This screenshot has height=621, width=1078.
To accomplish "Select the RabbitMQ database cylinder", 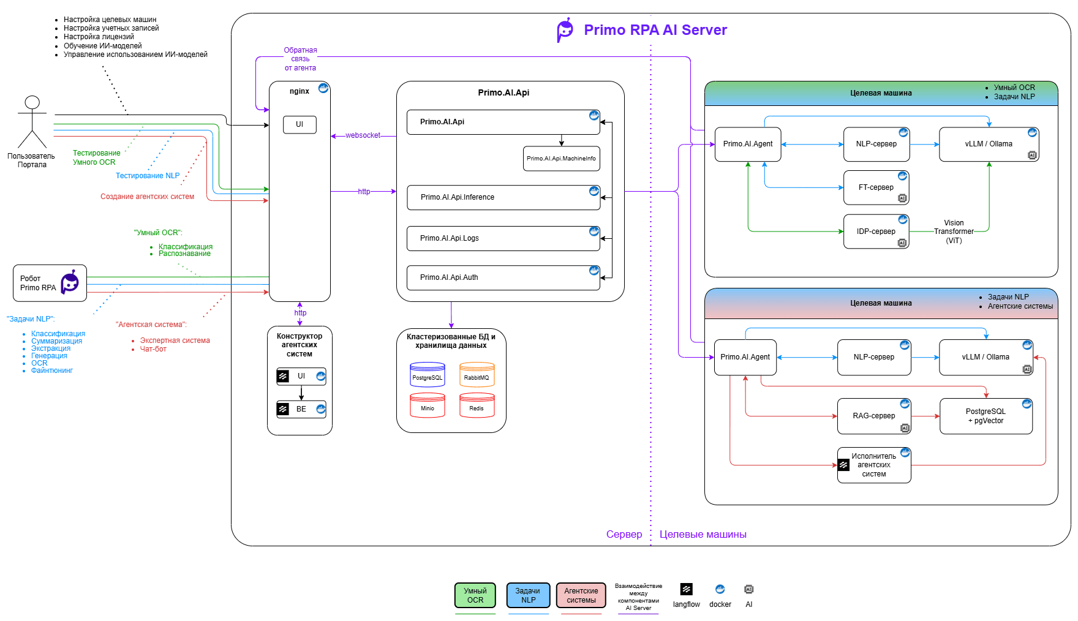I will pos(477,375).
